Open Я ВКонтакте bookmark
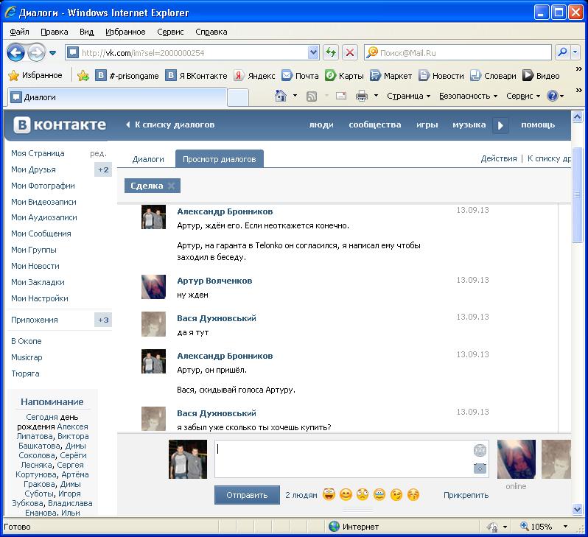Screen dimensions: 588x537 tap(197, 76)
